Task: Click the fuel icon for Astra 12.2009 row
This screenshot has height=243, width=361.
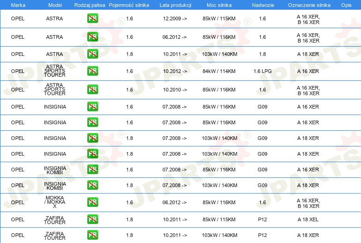Action: (x=92, y=18)
